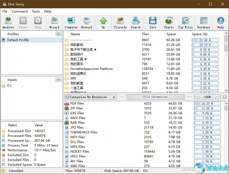Select the NOEXT Files category row
The width and height of the screenshot is (229, 174).
pos(144,151)
